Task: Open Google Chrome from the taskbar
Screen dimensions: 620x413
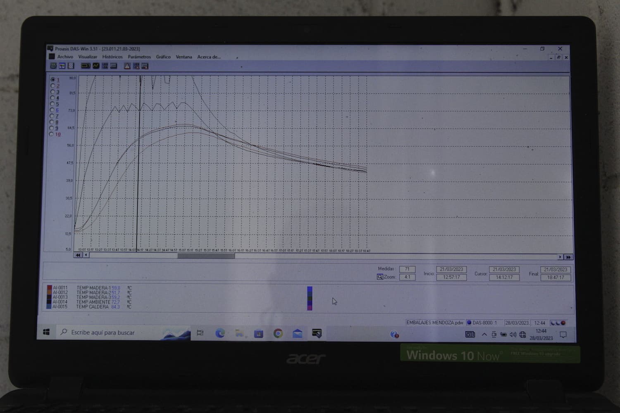Action: (278, 333)
